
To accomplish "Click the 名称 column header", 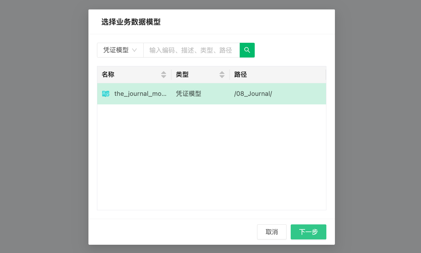I will 108,75.
